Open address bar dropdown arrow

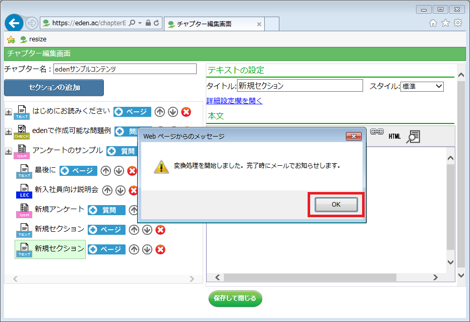point(140,23)
